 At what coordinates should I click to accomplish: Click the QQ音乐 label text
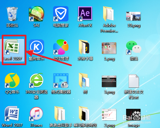12,92
